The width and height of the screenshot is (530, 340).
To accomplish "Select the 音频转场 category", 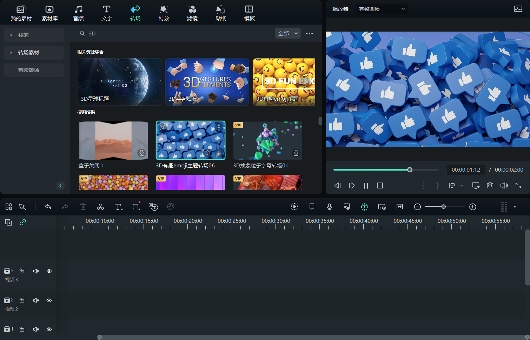I will 28,70.
